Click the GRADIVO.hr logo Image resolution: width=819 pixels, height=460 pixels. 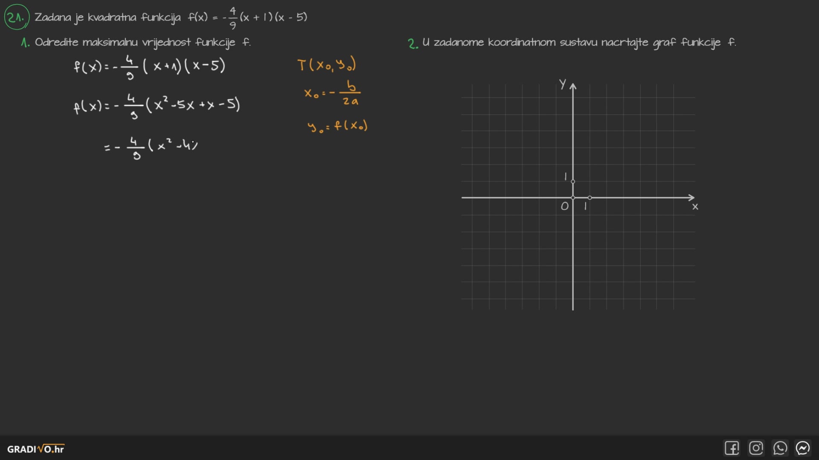click(35, 449)
